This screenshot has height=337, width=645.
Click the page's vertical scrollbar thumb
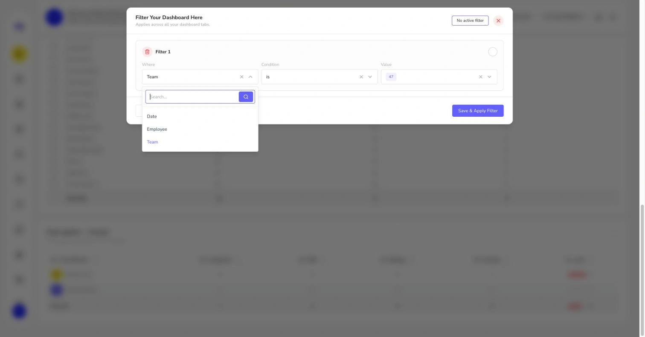(x=642, y=270)
